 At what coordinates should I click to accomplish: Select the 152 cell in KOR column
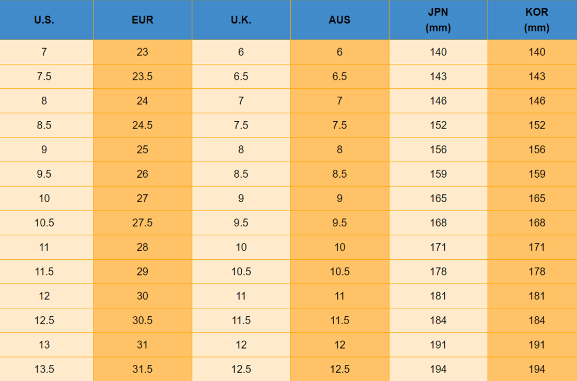pos(537,125)
